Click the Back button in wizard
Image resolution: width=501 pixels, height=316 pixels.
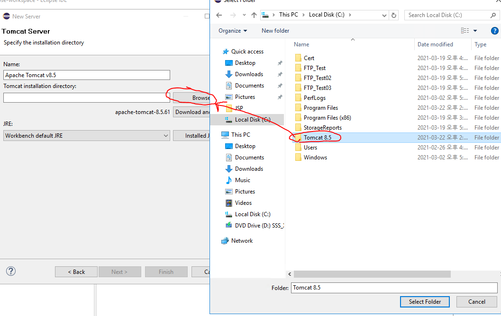pos(76,272)
